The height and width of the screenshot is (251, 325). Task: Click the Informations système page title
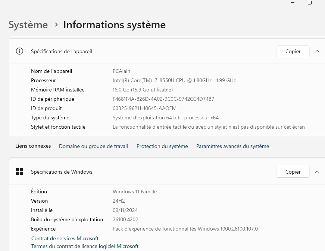pyautogui.click(x=115, y=25)
